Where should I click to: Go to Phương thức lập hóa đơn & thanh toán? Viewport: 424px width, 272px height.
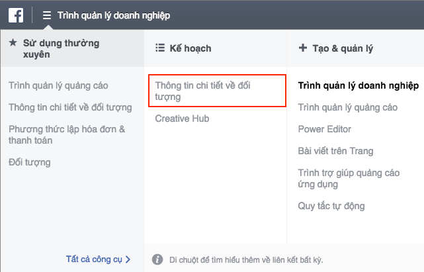point(66,134)
